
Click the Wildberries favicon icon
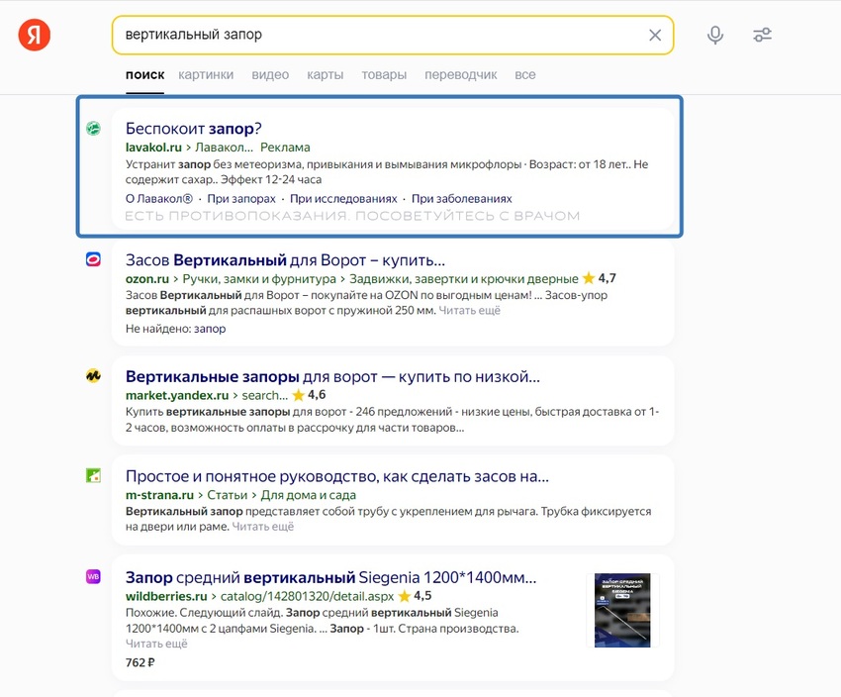pyautogui.click(x=94, y=579)
